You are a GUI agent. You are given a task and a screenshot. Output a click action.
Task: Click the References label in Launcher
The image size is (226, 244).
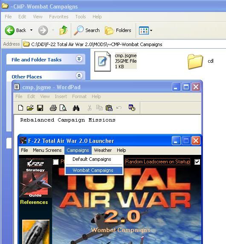pyautogui.click(x=34, y=202)
